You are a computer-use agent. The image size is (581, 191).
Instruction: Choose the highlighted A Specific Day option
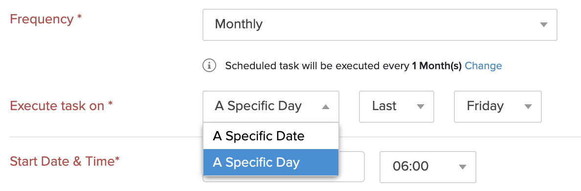point(271,162)
